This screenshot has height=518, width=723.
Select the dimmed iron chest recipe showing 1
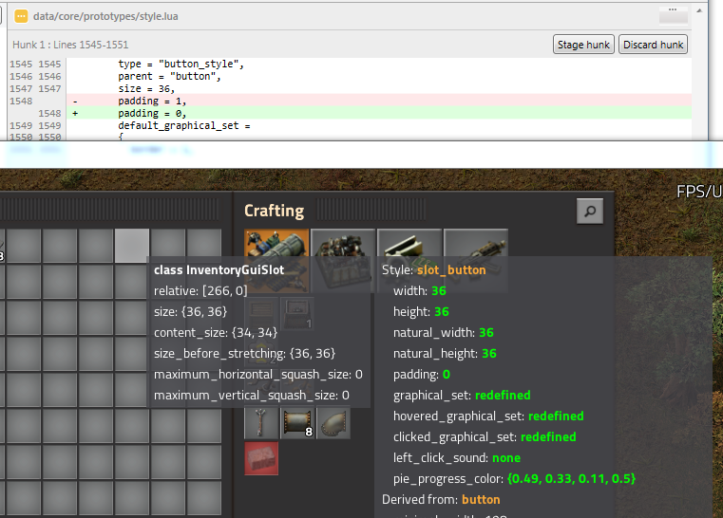[x=297, y=313]
